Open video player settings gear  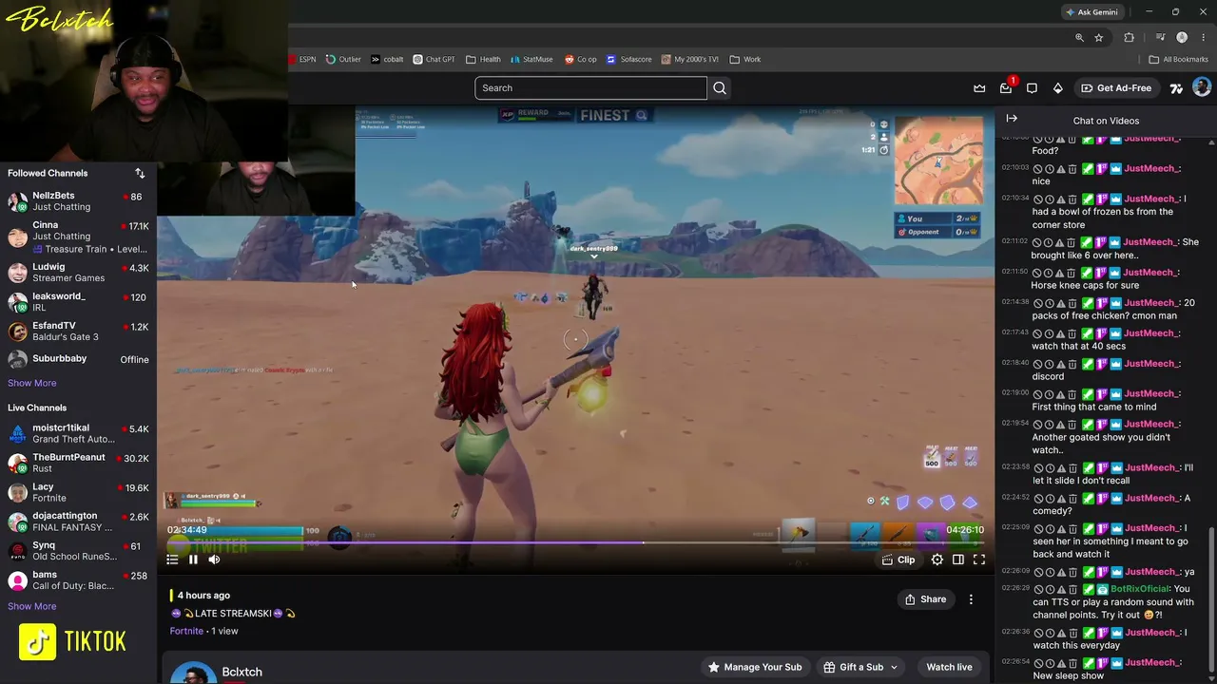[937, 560]
